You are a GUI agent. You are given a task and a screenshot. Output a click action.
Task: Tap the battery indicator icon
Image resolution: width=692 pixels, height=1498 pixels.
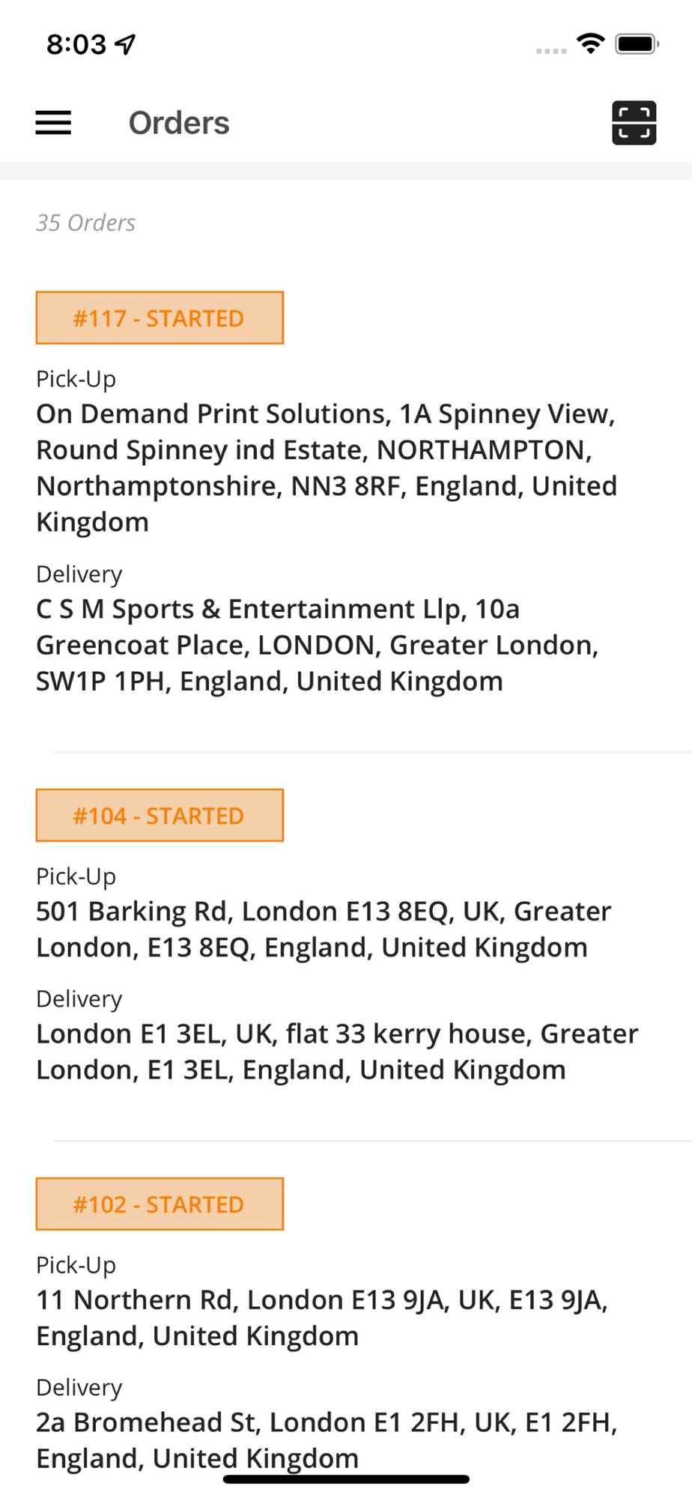[x=636, y=44]
